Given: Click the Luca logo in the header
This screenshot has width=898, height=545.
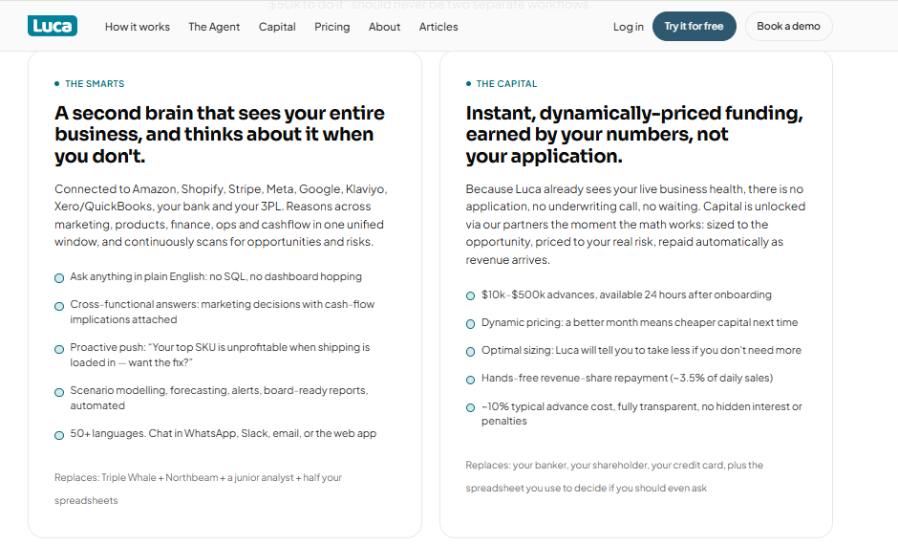Looking at the screenshot, I should tap(53, 26).
